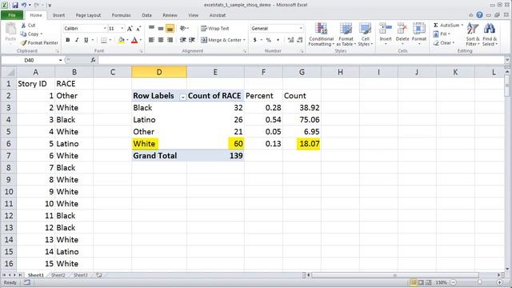Click the Paste clipboard icon

[x=10, y=29]
